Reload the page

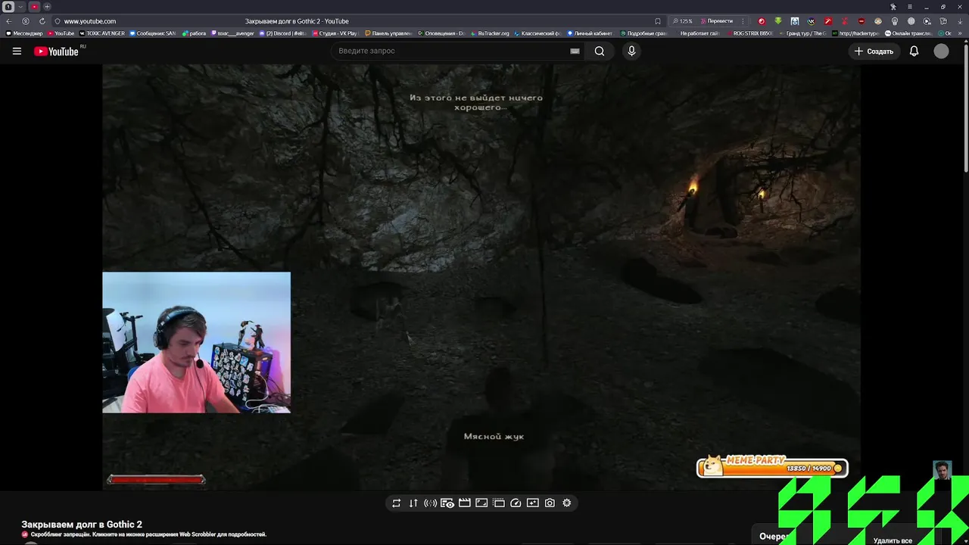pos(42,21)
